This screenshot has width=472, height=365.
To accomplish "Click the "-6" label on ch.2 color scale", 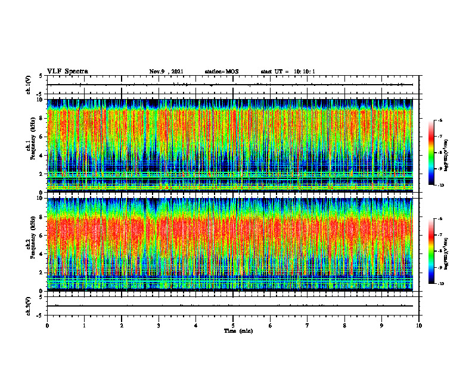I will 440,219.
